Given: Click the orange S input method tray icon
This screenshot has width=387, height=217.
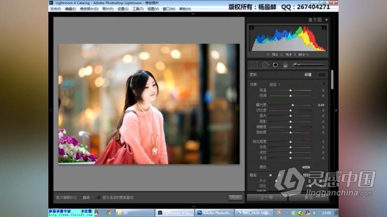Looking at the screenshot, I should [x=279, y=212].
